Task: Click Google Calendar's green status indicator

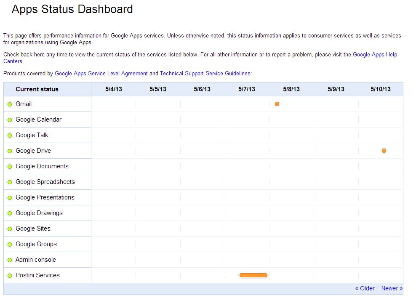Action: click(x=10, y=120)
